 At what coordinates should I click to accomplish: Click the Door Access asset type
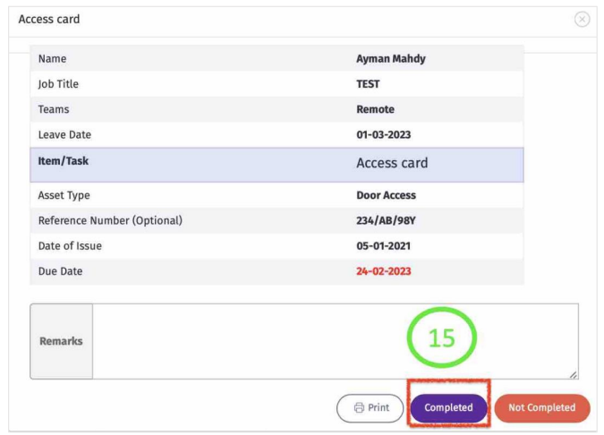click(x=386, y=195)
